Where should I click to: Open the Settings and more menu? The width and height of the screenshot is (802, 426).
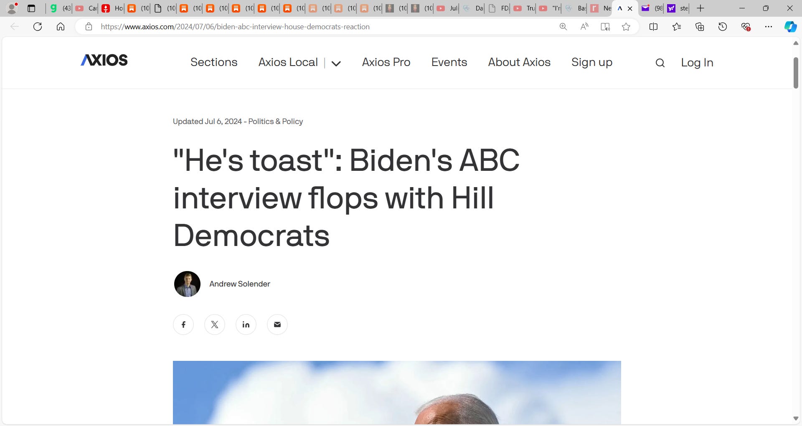click(x=769, y=27)
